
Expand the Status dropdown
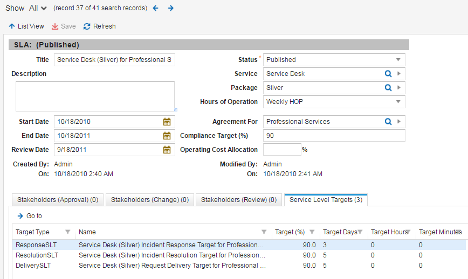[x=398, y=60]
